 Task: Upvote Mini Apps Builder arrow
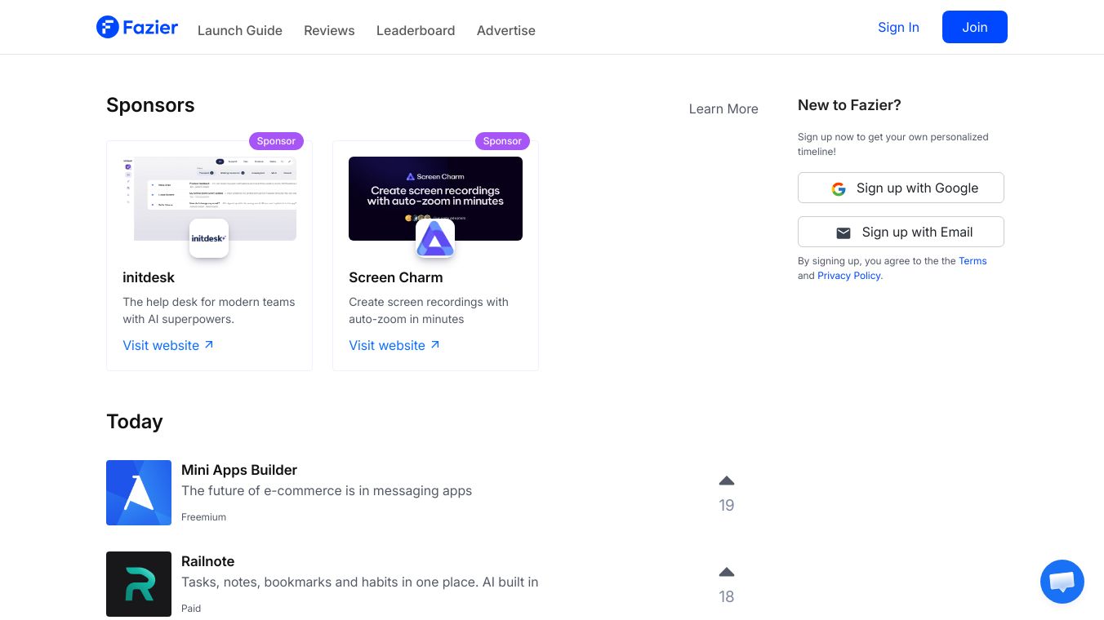coord(727,480)
